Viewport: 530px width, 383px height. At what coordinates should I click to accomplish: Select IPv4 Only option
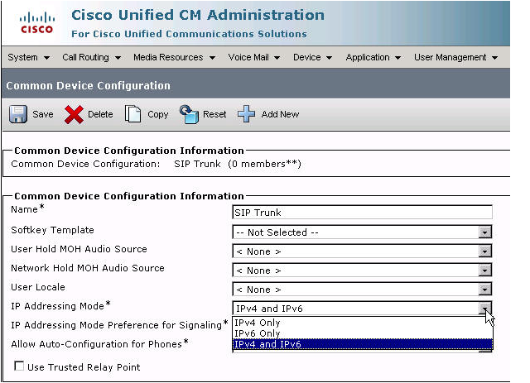point(363,323)
